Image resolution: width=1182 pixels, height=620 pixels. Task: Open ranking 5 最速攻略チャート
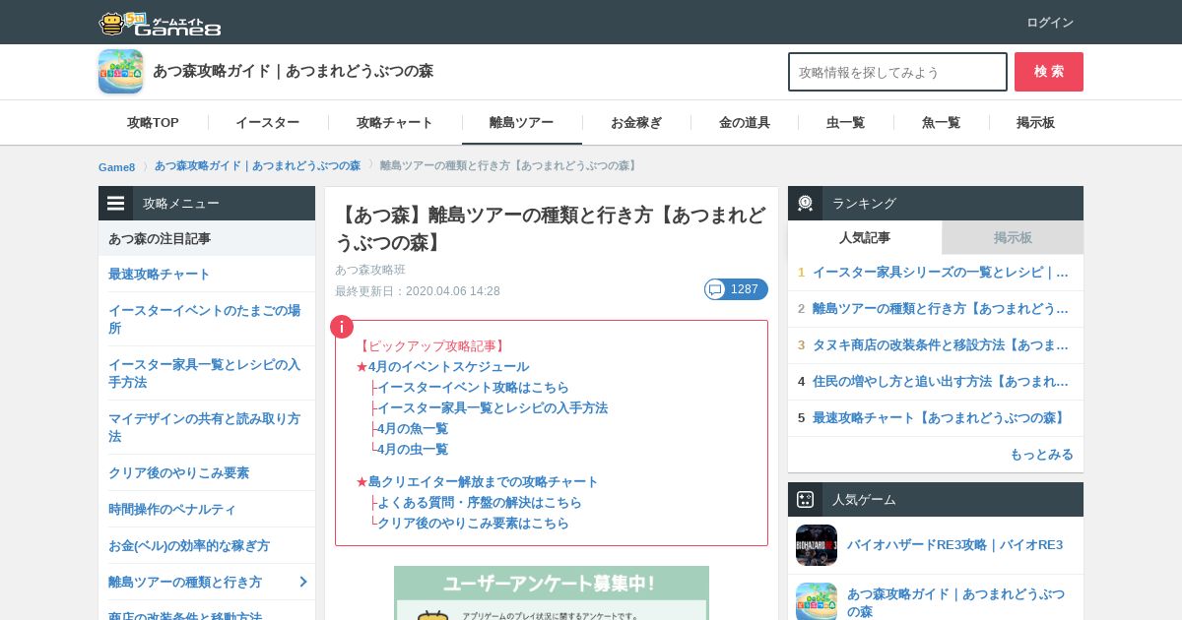941,418
